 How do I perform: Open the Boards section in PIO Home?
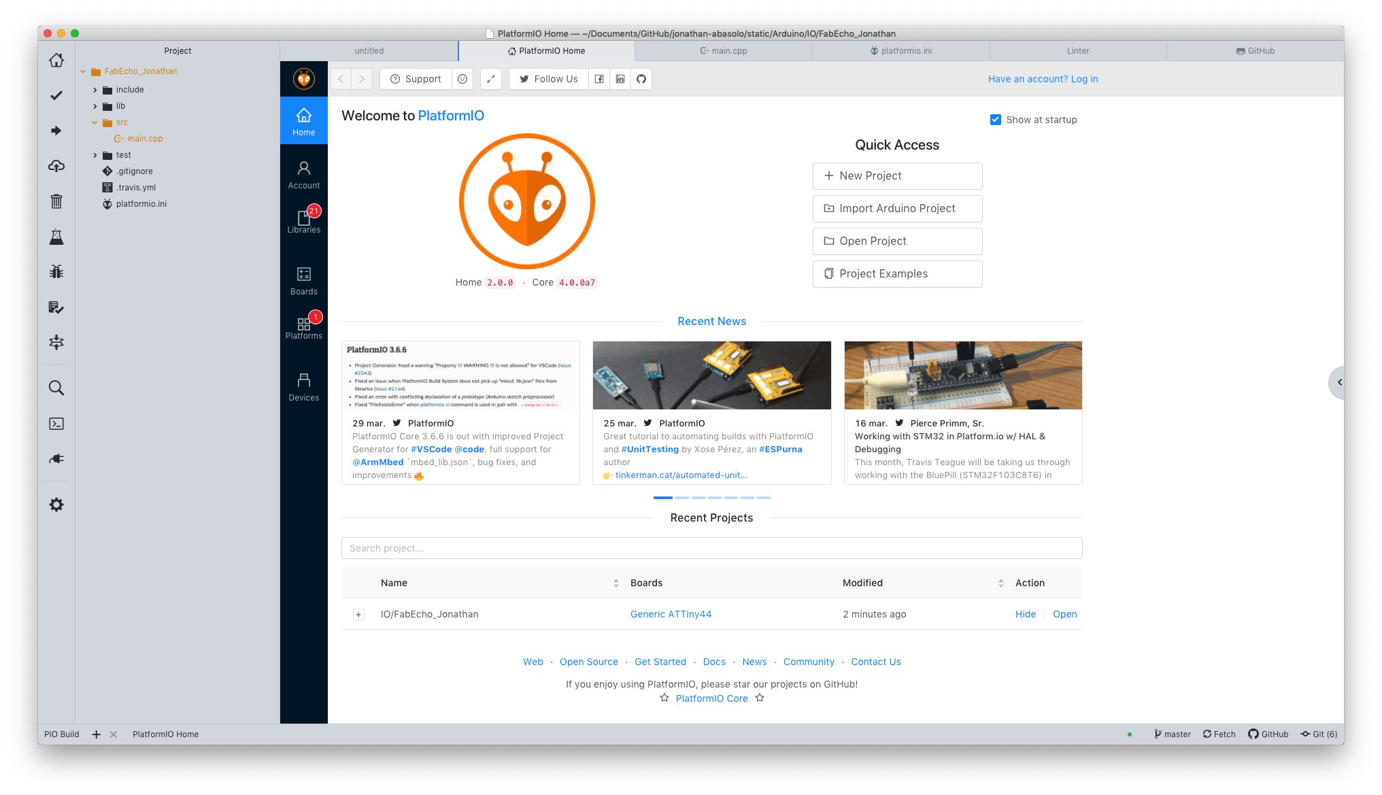coord(303,281)
